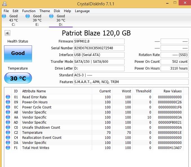Select the E: drive status orb

point(28,16)
